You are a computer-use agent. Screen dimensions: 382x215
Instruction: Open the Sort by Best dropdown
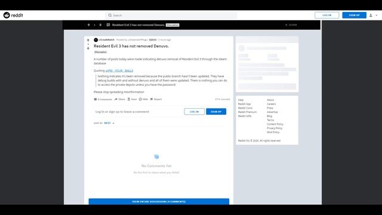coord(109,123)
